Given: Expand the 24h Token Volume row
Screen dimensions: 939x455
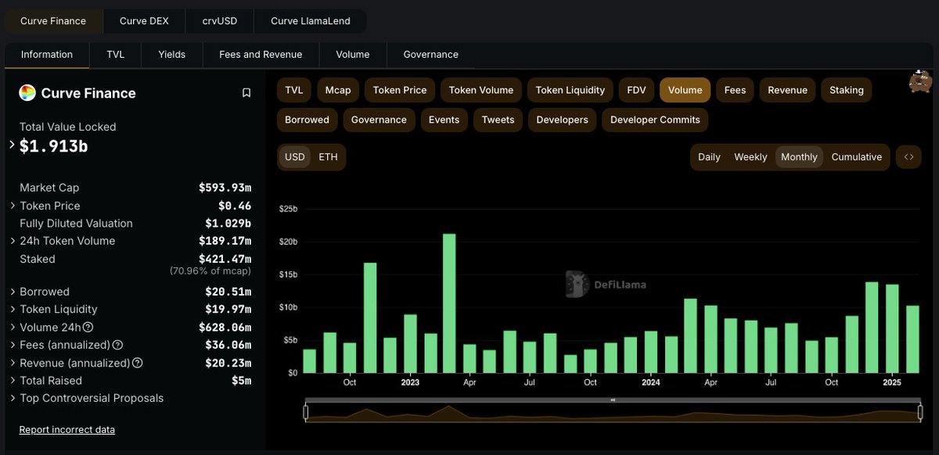Looking at the screenshot, I should pyautogui.click(x=13, y=241).
